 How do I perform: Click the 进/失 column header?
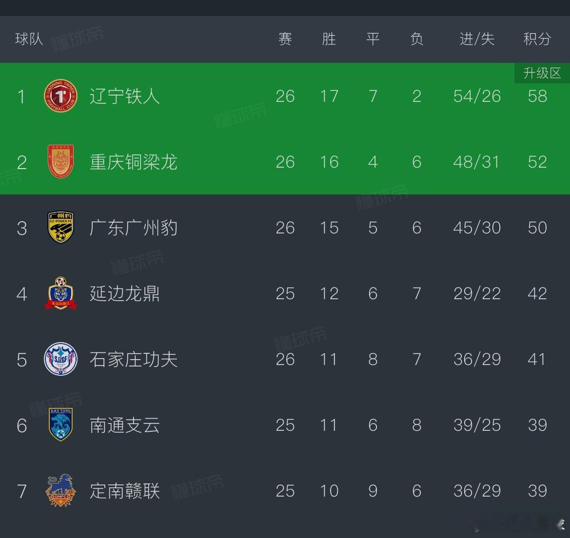477,39
